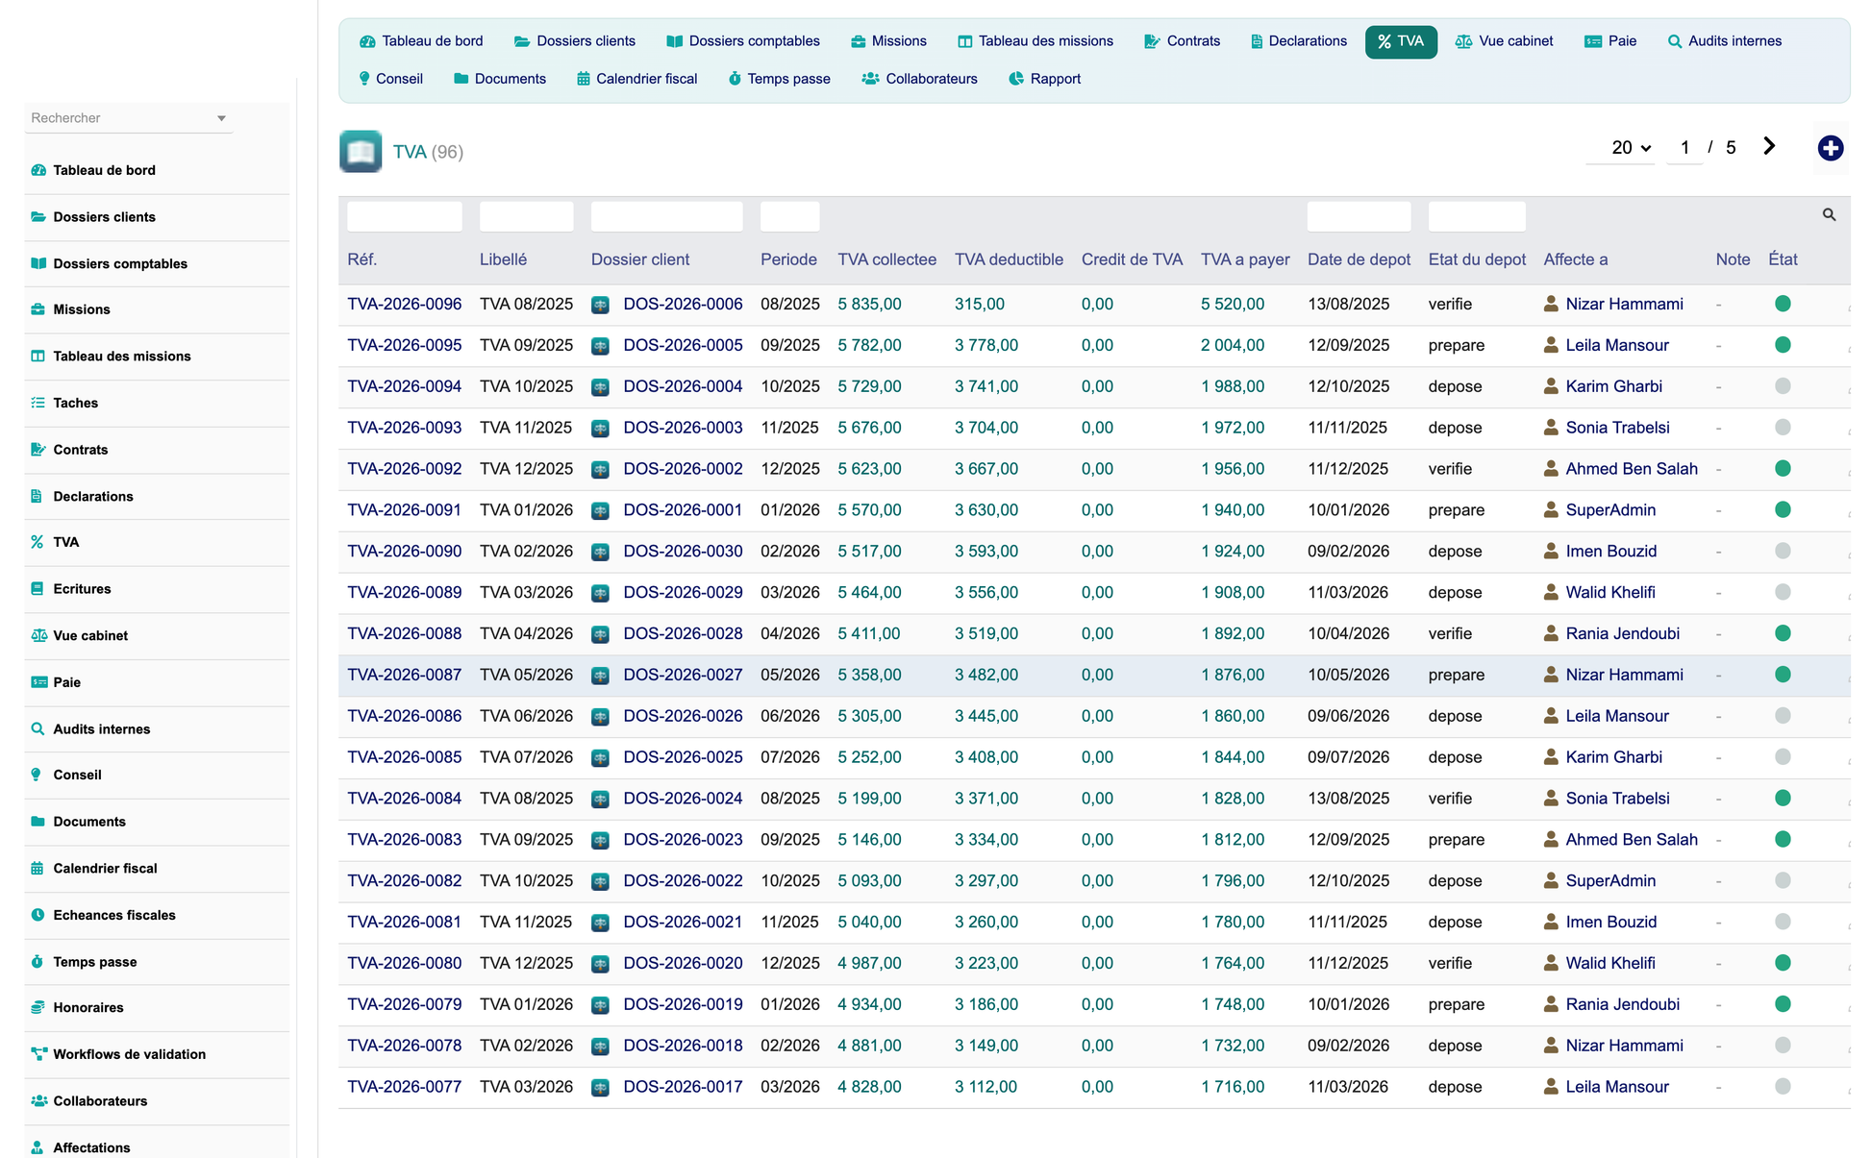
Task: Open collaborator Karim Gharbi in row TVA-2026-0085
Action: click(x=1613, y=757)
